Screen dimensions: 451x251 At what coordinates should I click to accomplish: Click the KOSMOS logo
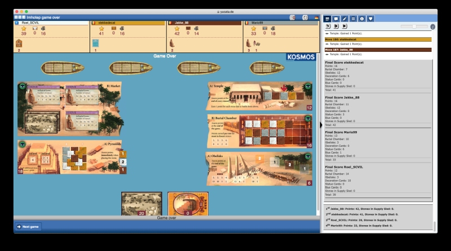[301, 57]
